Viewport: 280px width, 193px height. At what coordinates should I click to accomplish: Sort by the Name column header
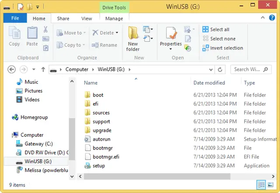(91, 83)
